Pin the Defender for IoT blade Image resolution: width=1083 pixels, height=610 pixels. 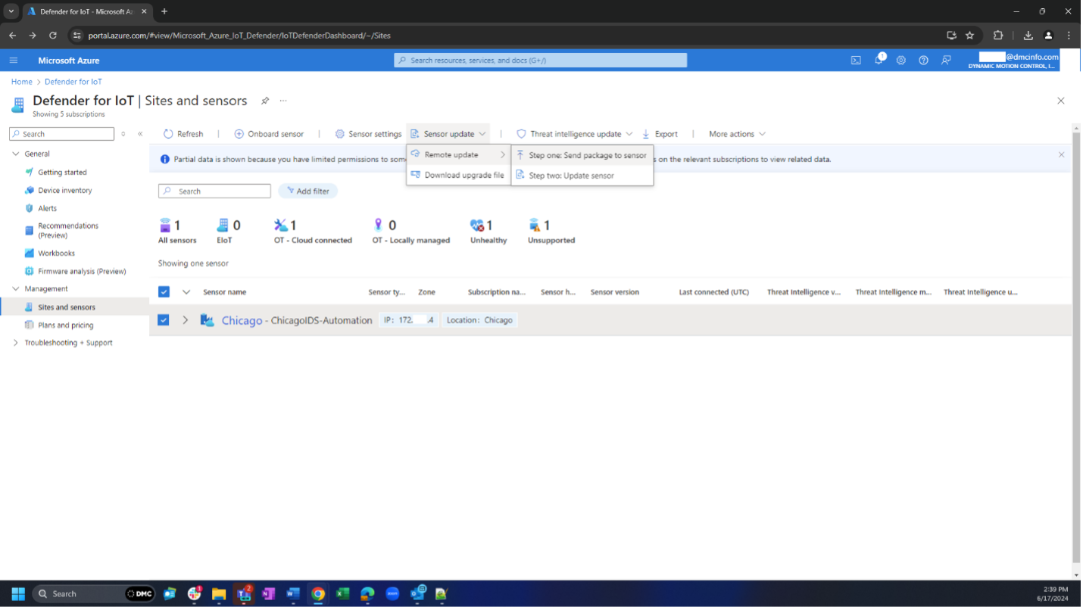tap(265, 101)
